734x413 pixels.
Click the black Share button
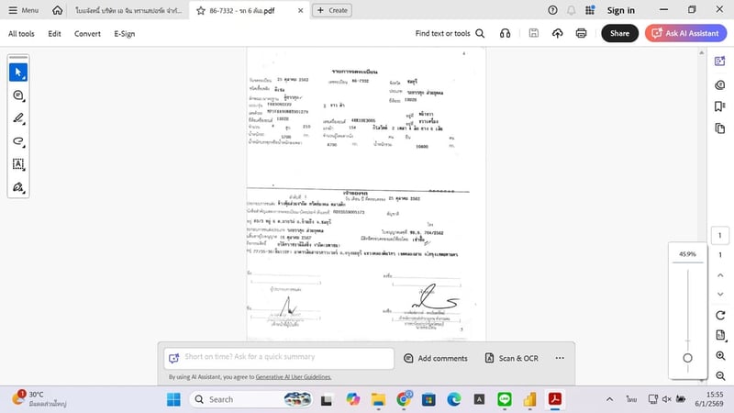(619, 34)
